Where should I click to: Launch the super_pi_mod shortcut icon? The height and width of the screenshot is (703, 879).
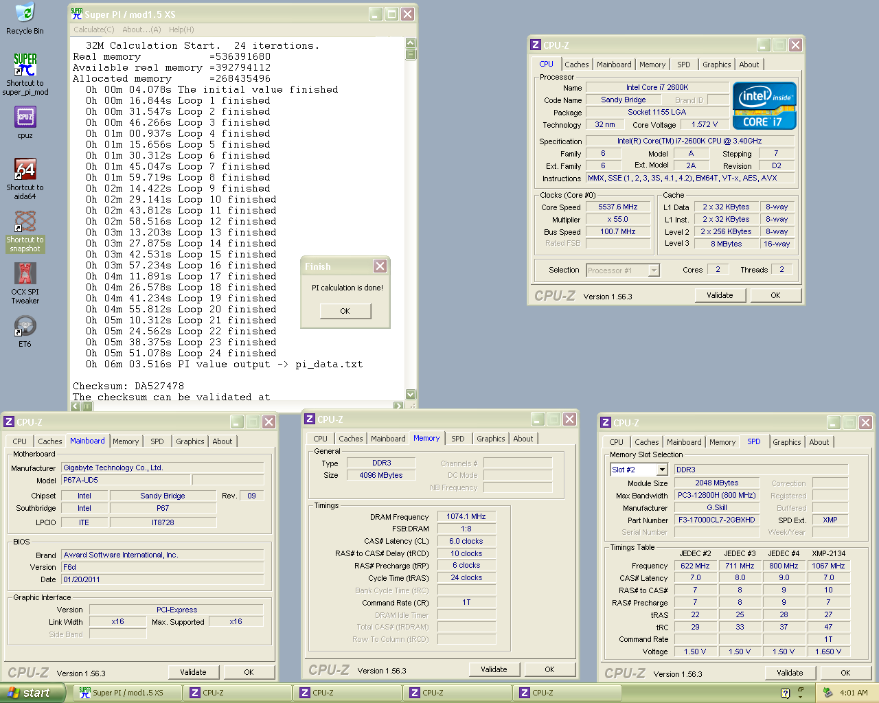click(x=25, y=65)
